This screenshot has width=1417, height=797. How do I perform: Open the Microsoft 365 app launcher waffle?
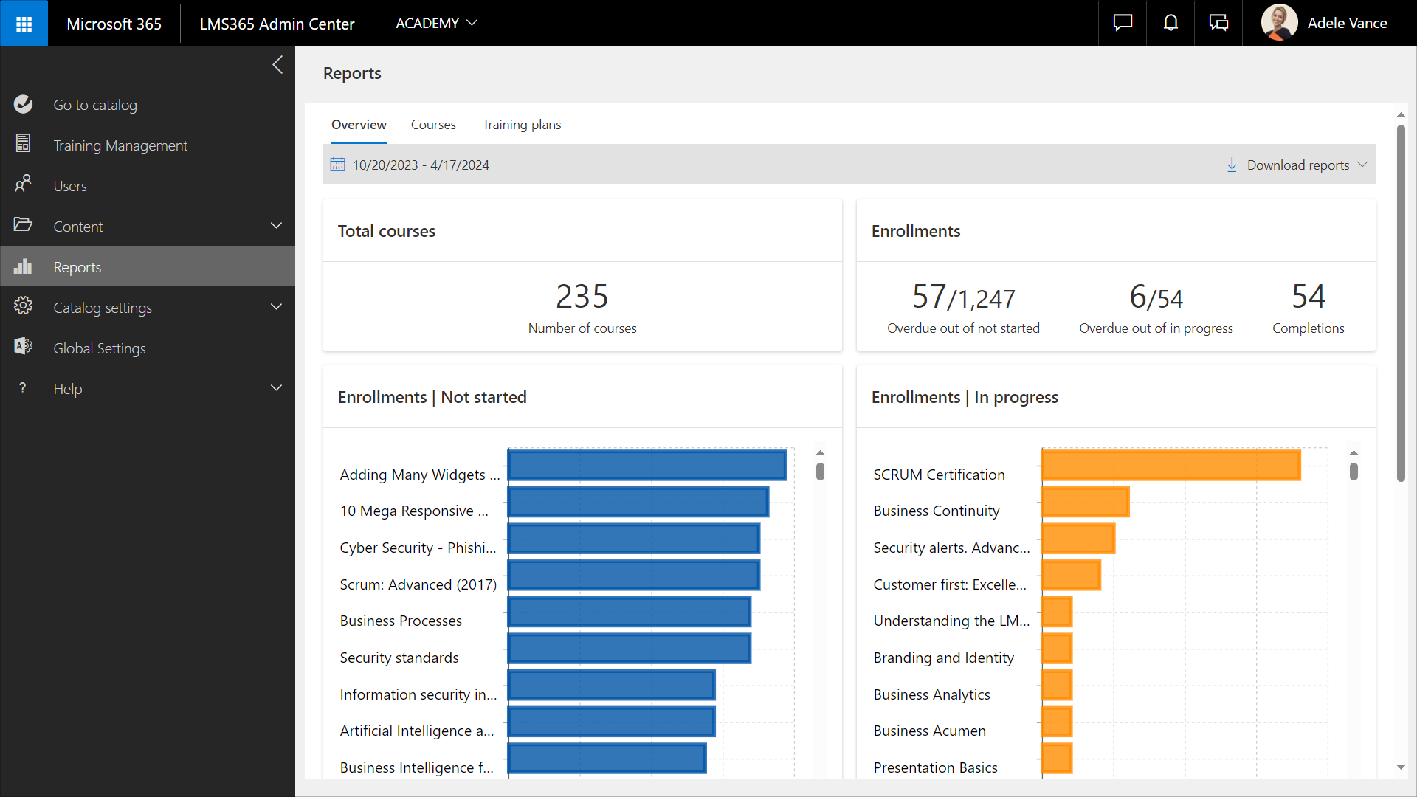tap(24, 24)
